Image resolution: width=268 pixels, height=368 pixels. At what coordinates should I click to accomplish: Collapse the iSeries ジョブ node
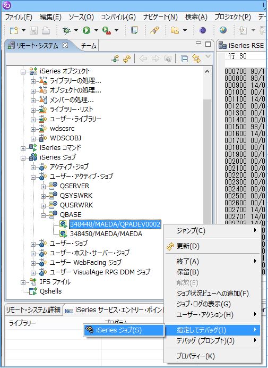(23, 158)
